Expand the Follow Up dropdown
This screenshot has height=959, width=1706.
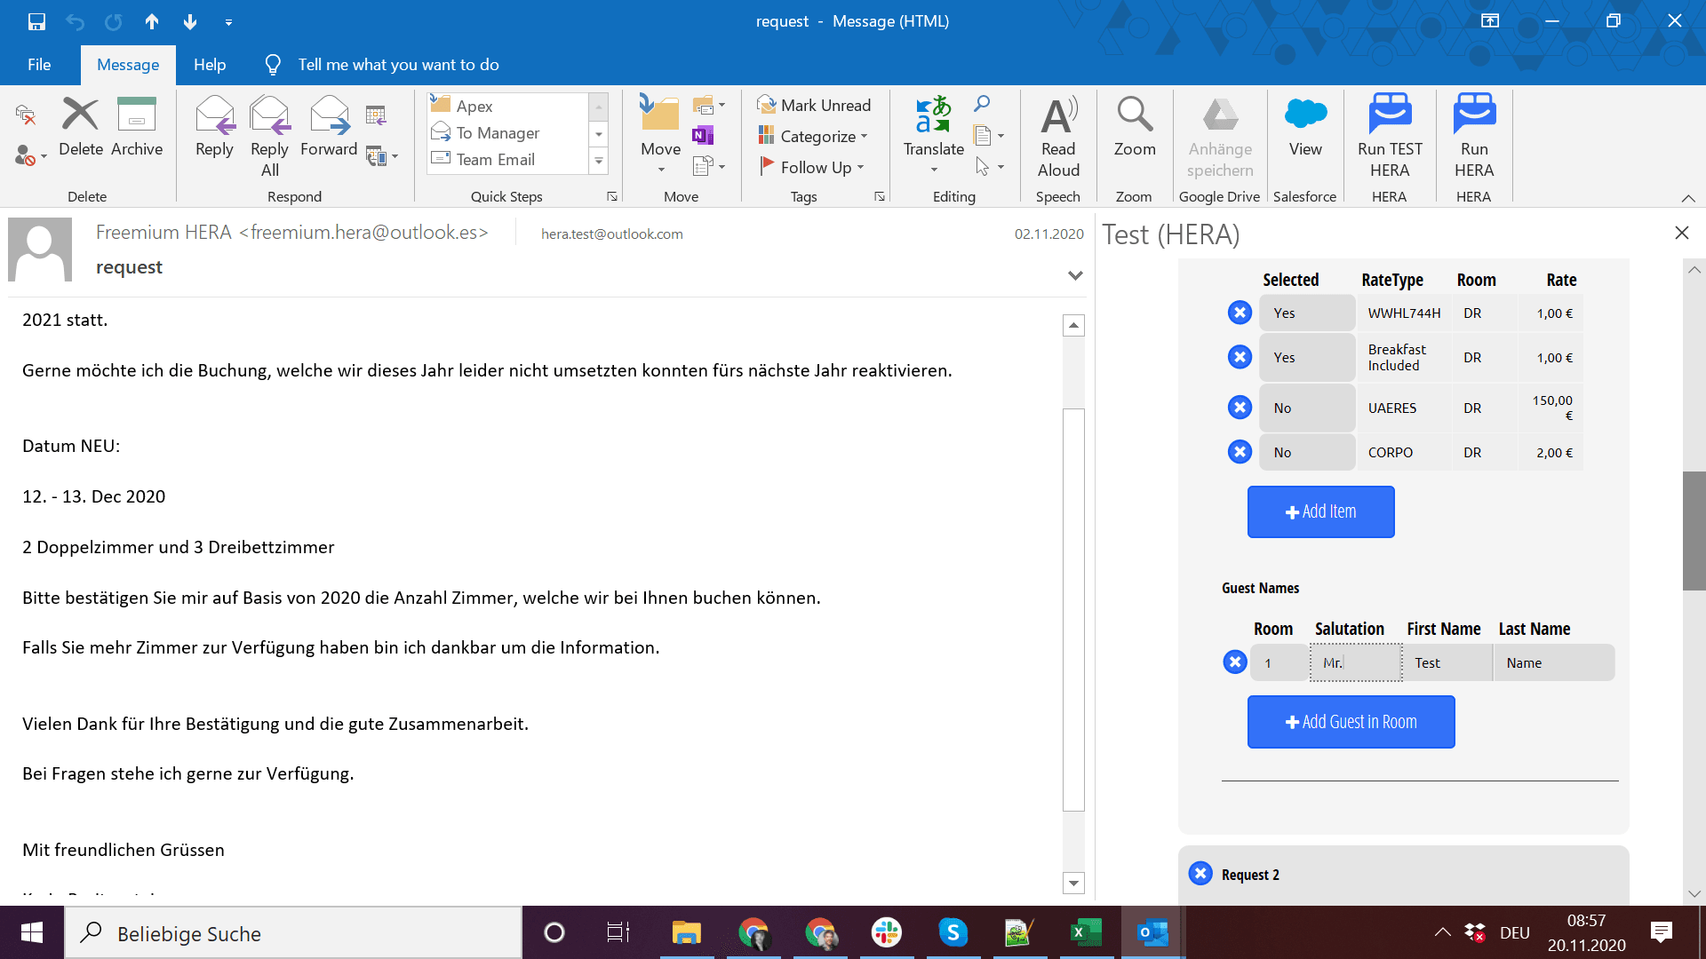(813, 167)
